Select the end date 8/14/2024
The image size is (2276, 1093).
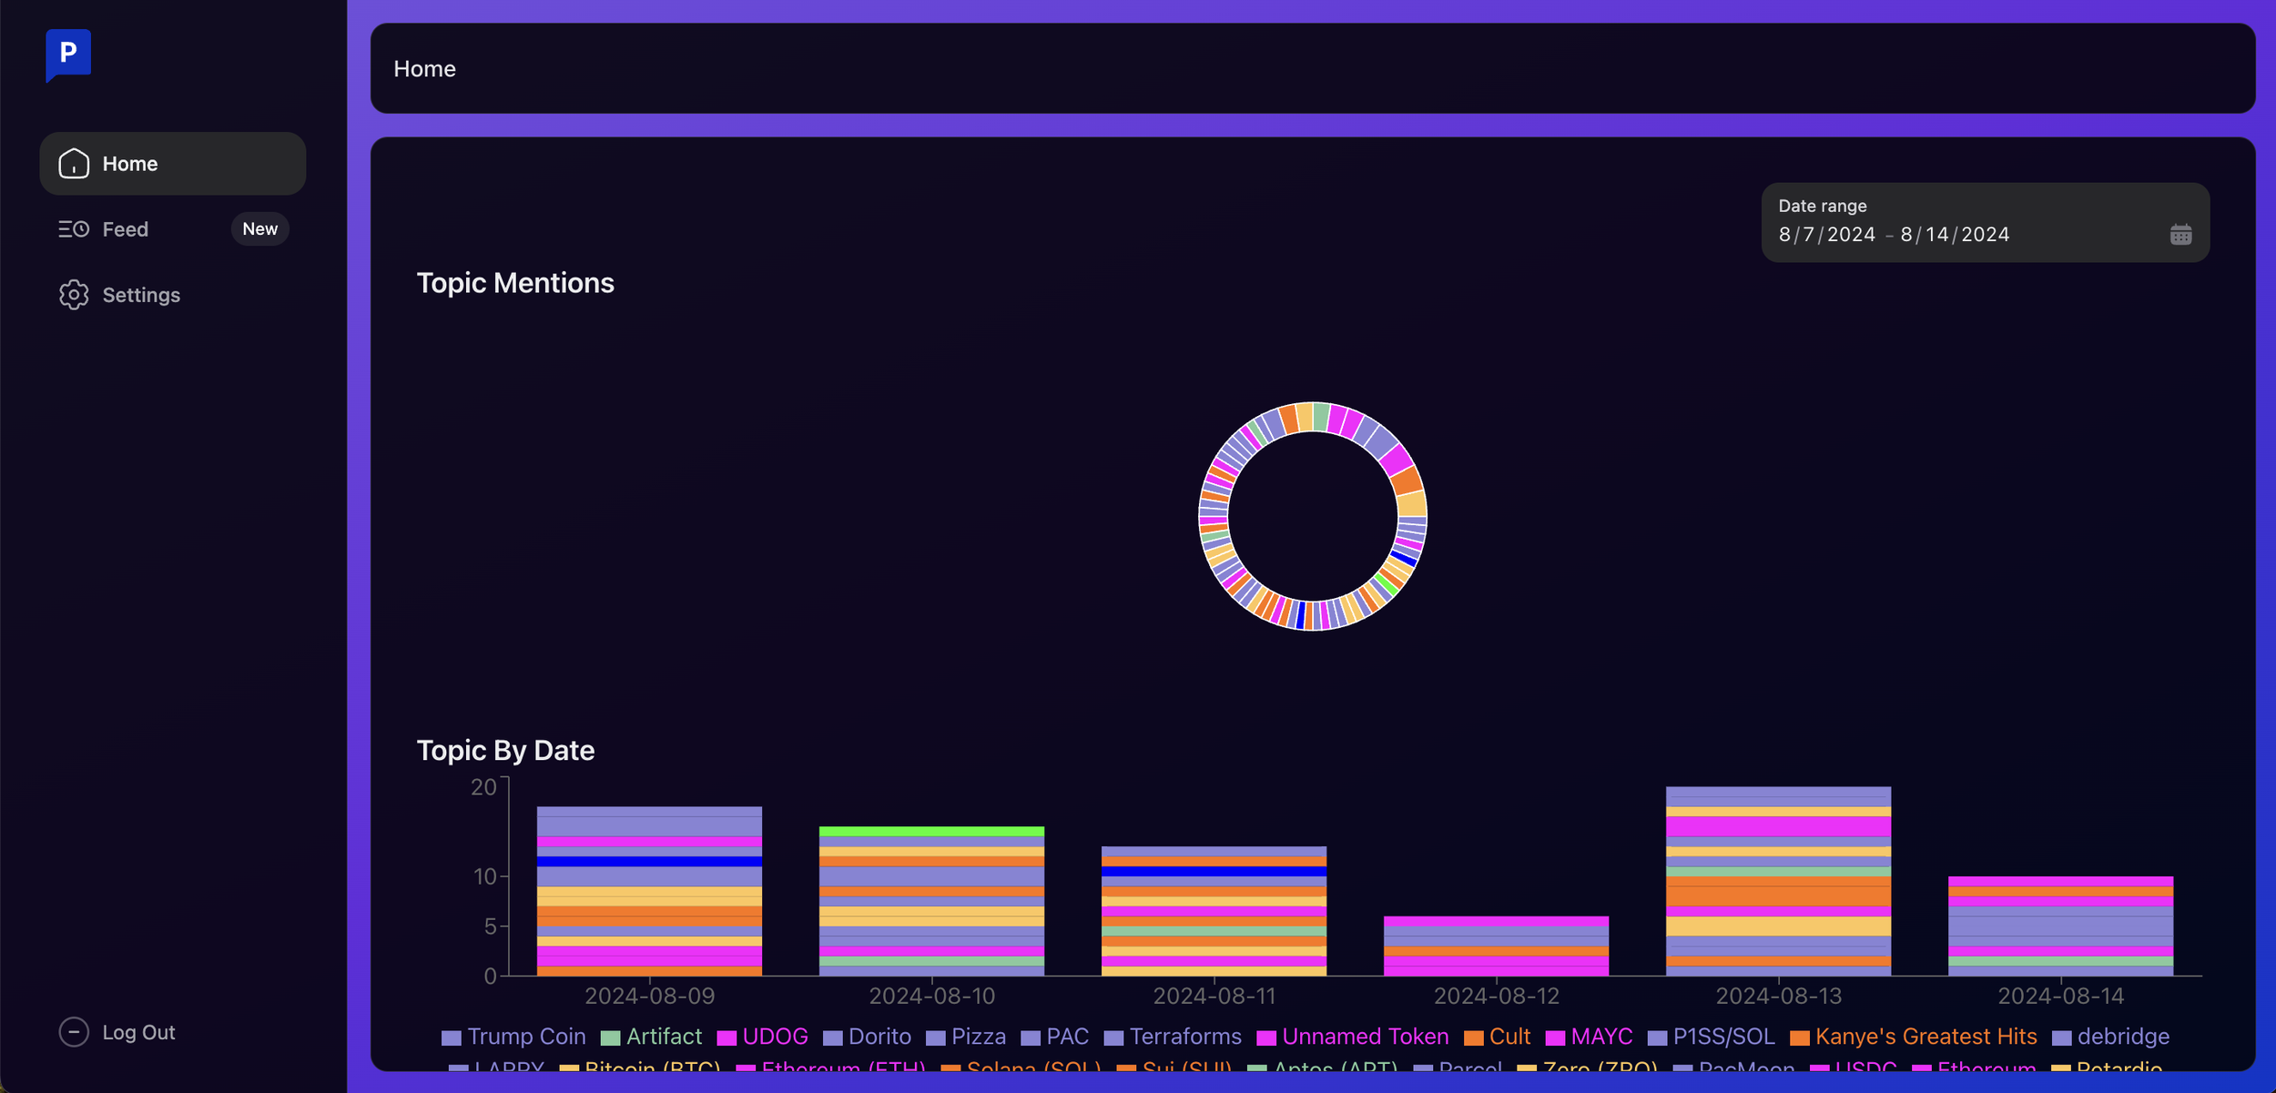(x=1955, y=235)
